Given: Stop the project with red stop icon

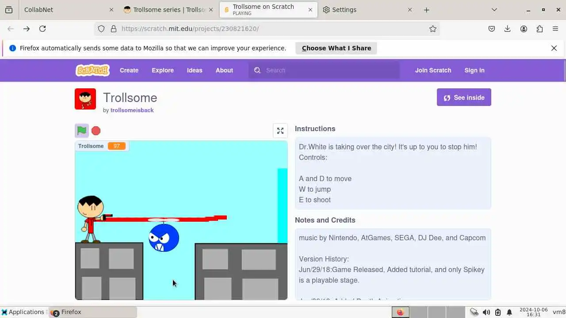Looking at the screenshot, I should pos(96,131).
